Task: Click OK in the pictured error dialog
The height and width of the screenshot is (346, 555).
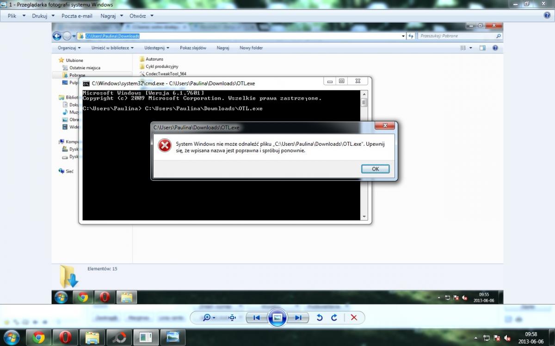Action: point(375,169)
